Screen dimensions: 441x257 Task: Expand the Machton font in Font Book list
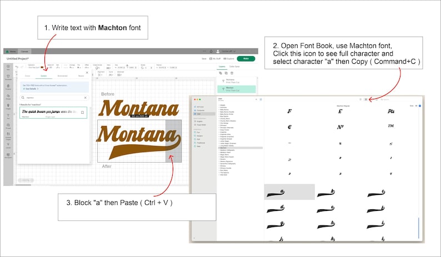[x=219, y=148]
